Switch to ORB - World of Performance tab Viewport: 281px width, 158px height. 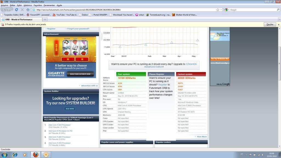tap(21, 19)
